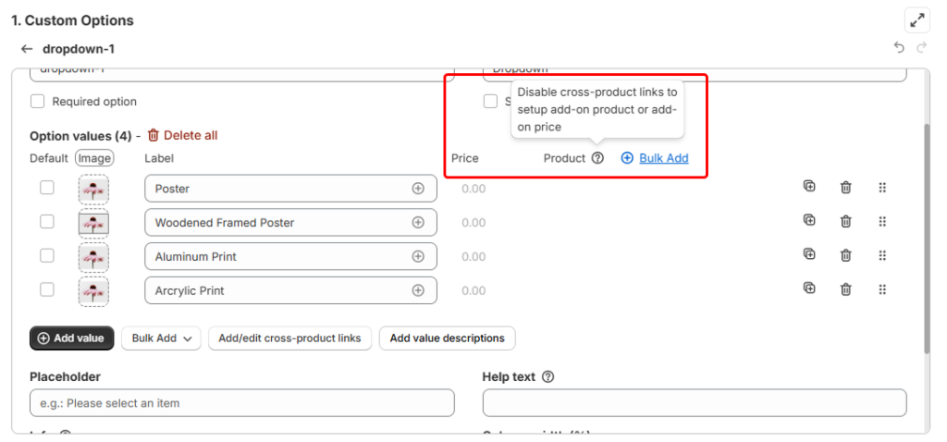Duplicate the Poster option value

point(809,187)
